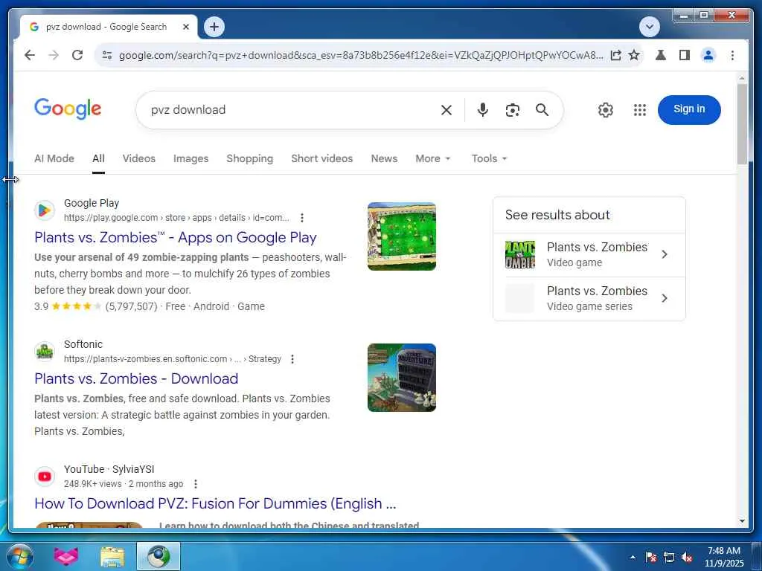Switch to AI Mode tab
Viewport: 762px width, 571px height.
coord(54,158)
